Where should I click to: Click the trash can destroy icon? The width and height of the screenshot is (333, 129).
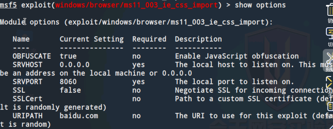point(330,10)
